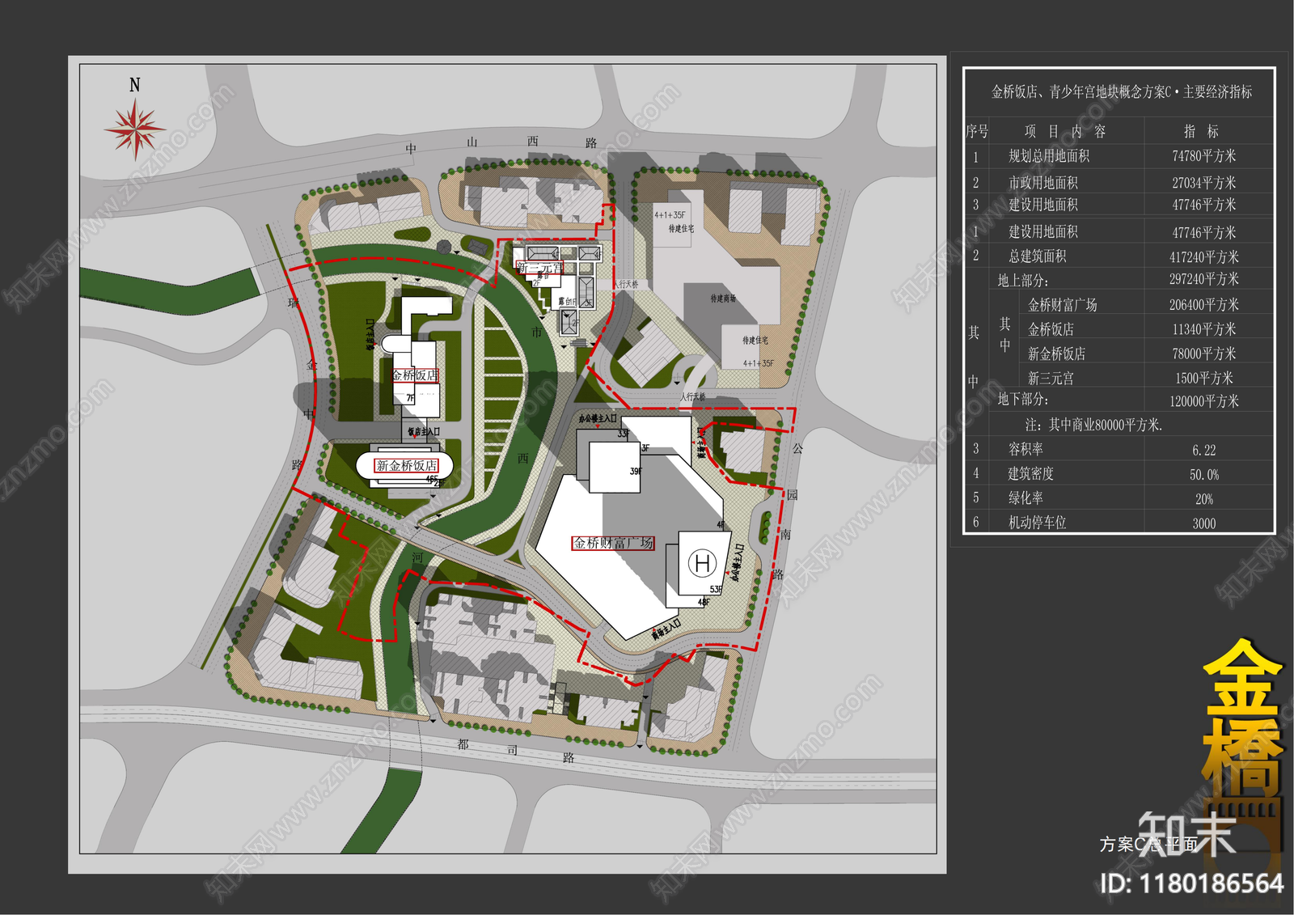Select the table value 206400平方米
This screenshot has height=915, width=1294.
pos(1204,305)
